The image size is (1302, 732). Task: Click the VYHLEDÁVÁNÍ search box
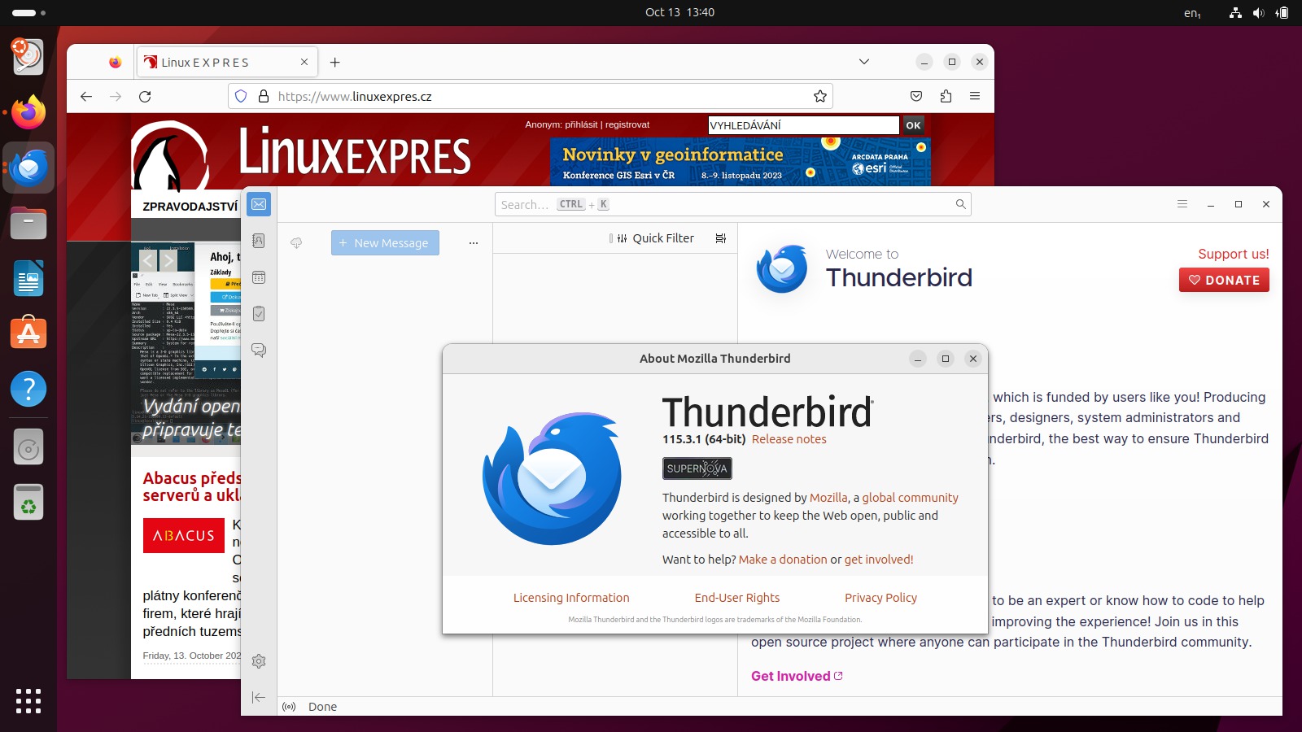(804, 125)
